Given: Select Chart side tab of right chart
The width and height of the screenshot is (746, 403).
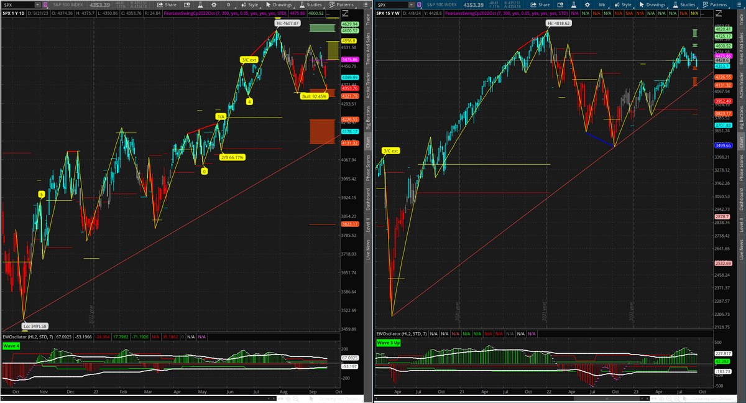Looking at the screenshot, I should tap(742, 143).
